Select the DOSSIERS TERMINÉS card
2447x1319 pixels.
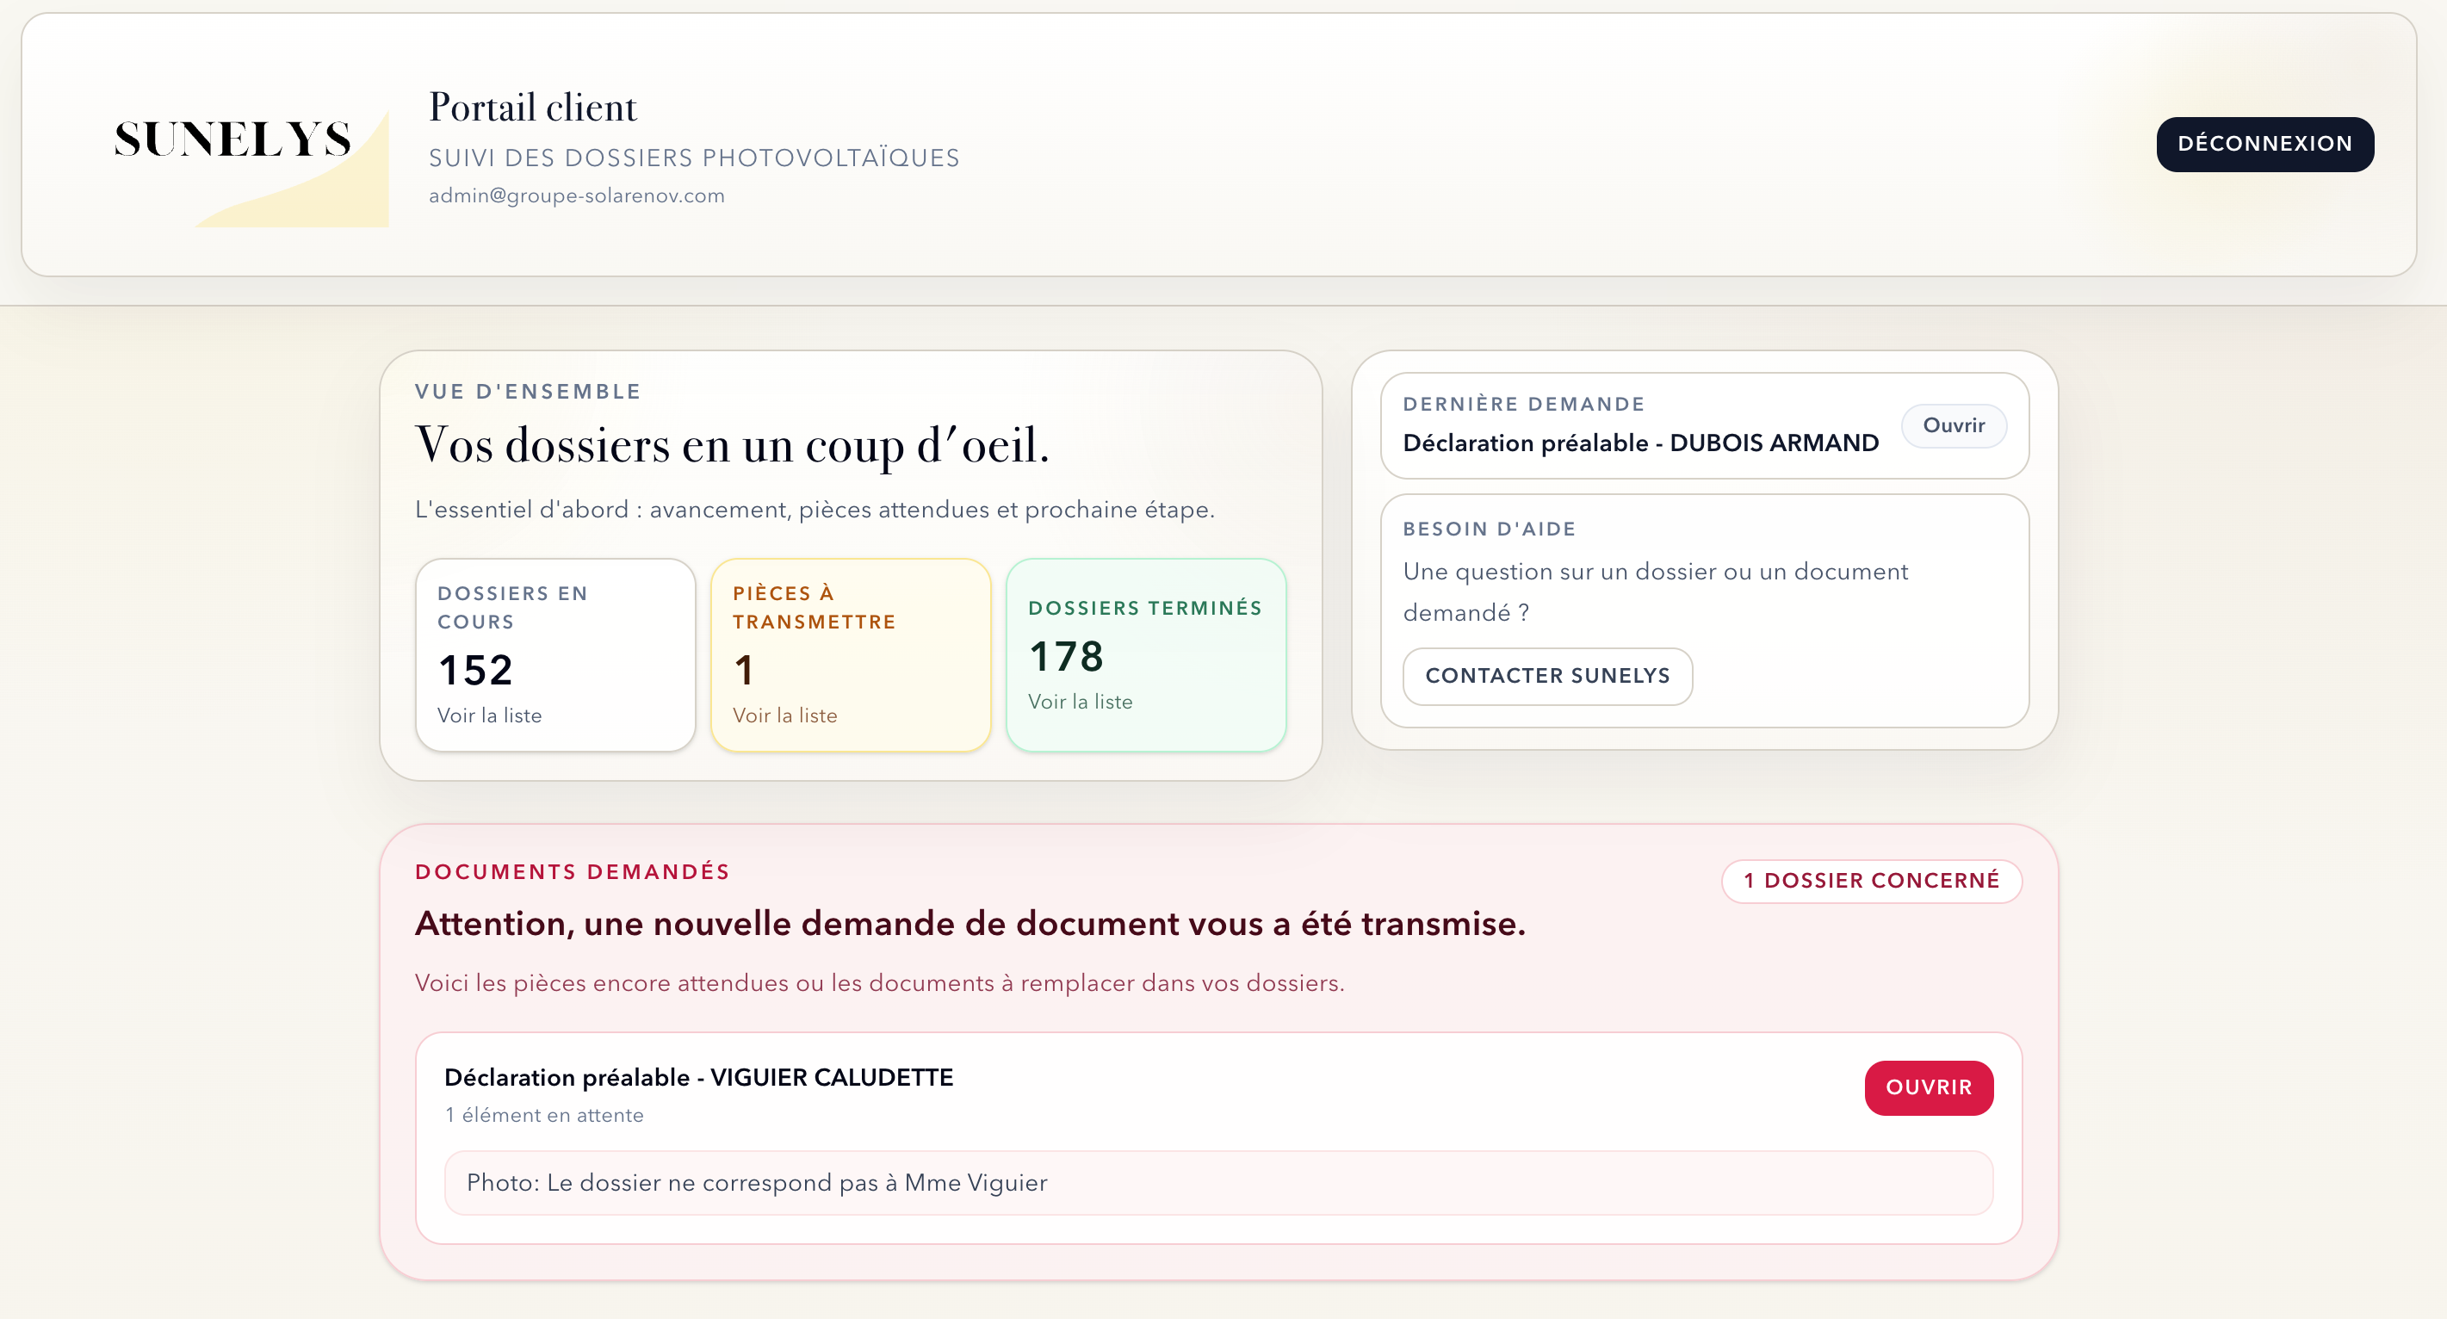pyautogui.click(x=1146, y=653)
